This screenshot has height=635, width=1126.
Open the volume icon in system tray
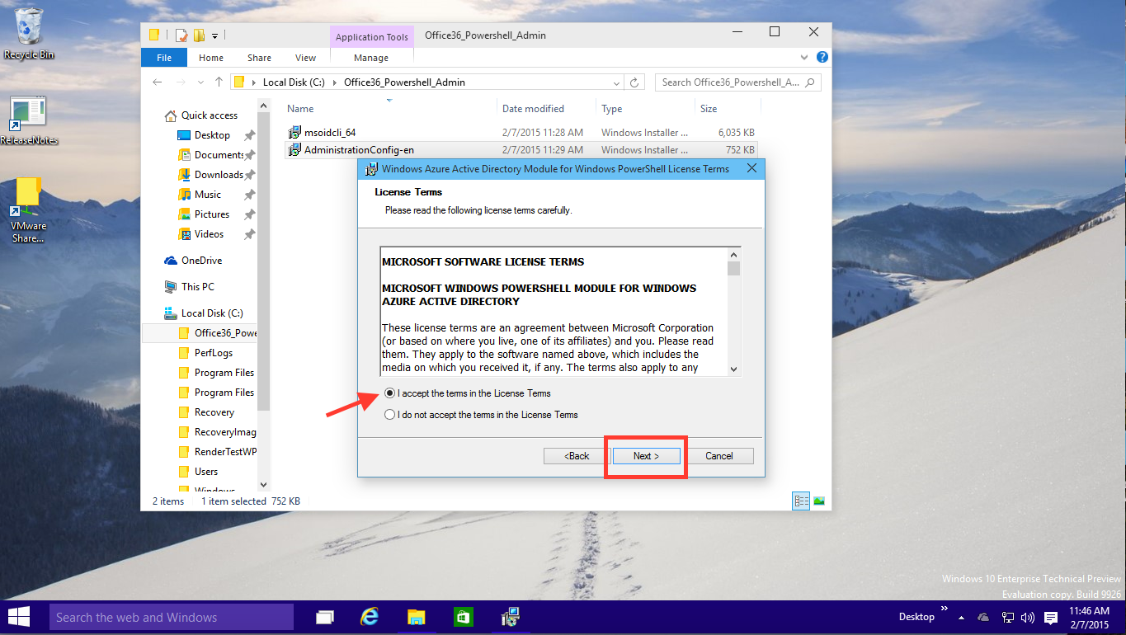pos(1028,617)
